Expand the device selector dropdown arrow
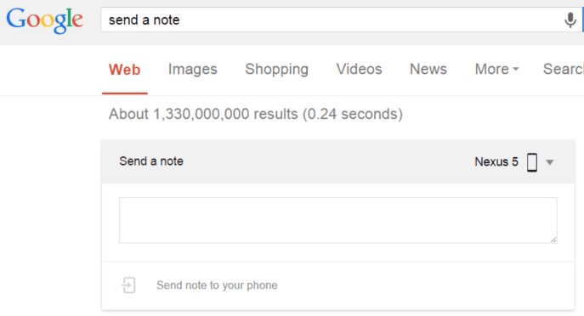The height and width of the screenshot is (316, 584). [x=550, y=162]
